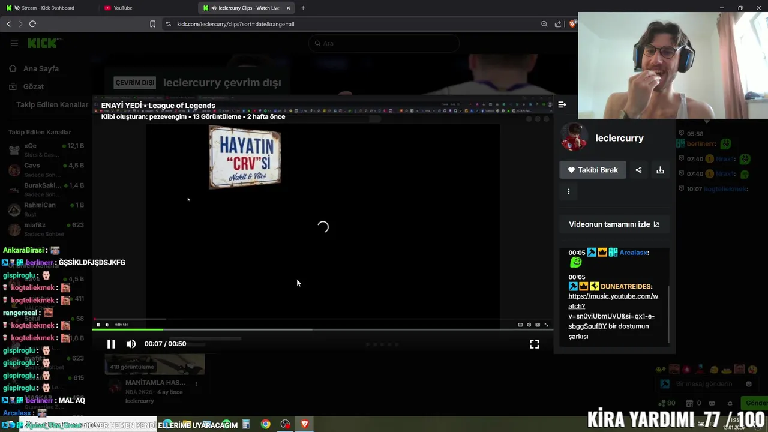The width and height of the screenshot is (768, 432).
Task: Open Gözat in the sidebar
Action: [27, 86]
